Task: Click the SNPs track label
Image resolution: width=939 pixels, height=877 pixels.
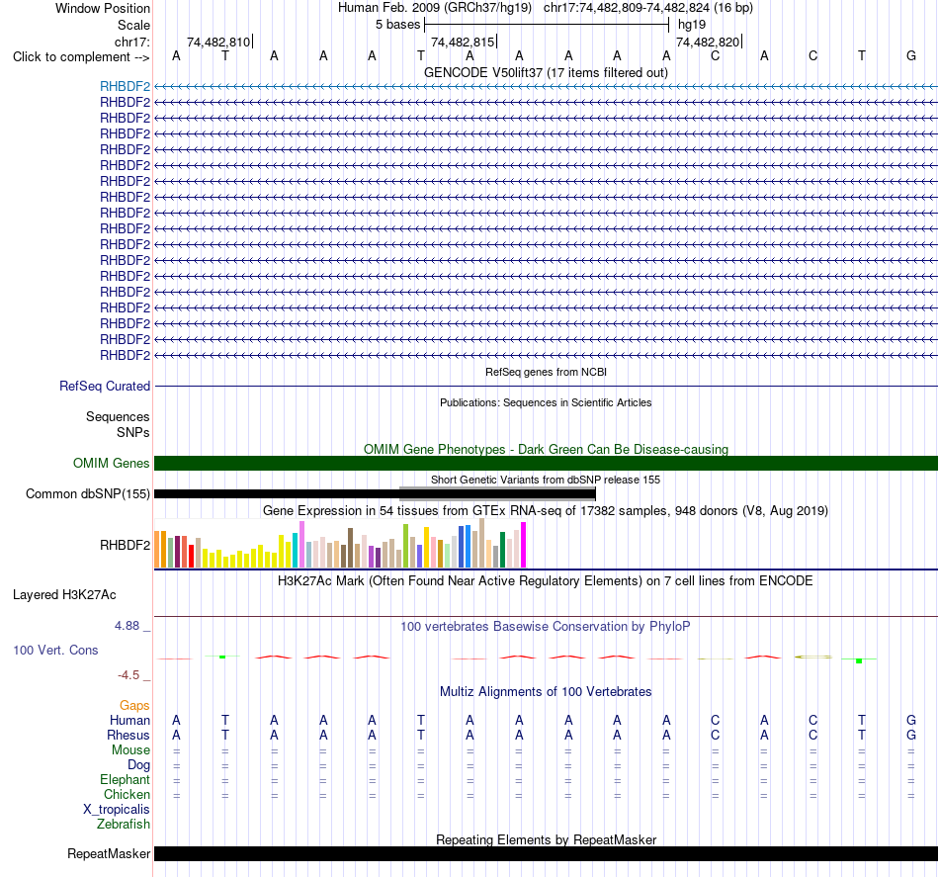Action: point(133,432)
